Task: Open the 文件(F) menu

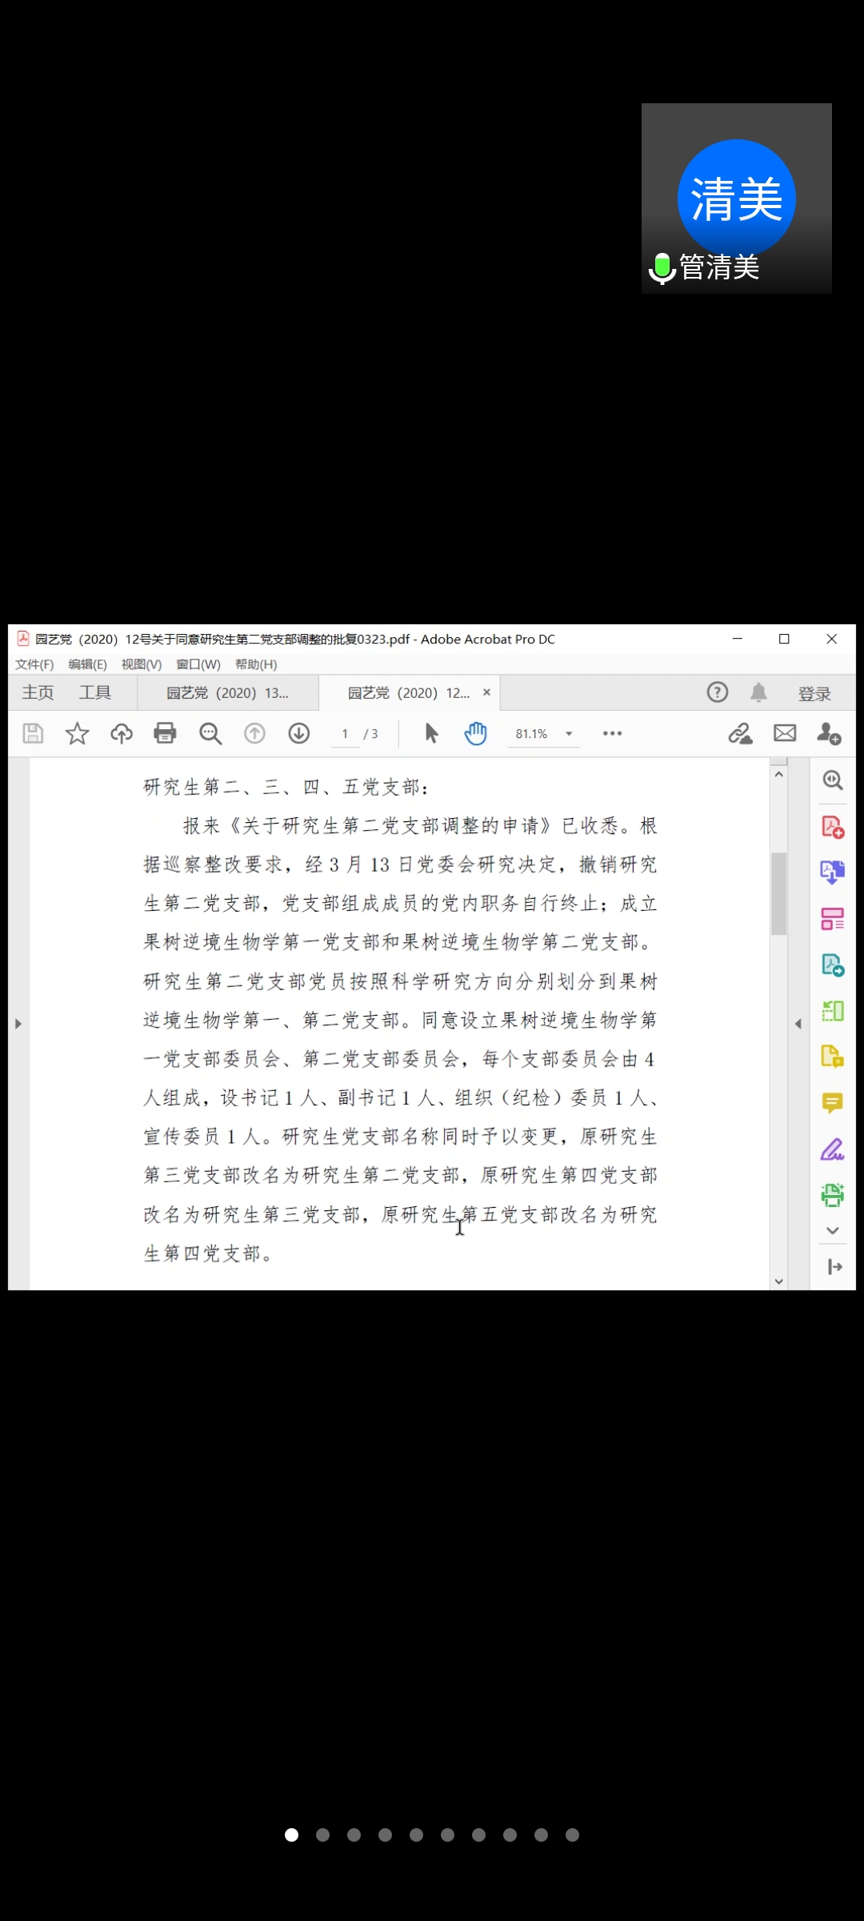Action: [34, 664]
